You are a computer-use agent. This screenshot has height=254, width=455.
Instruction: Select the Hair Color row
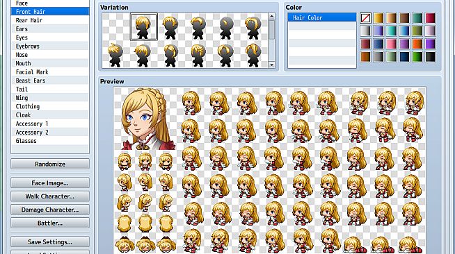(322, 17)
